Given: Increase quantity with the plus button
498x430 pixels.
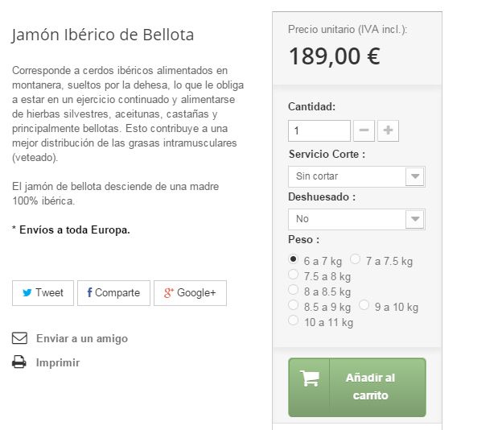Looking at the screenshot, I should click(x=388, y=130).
